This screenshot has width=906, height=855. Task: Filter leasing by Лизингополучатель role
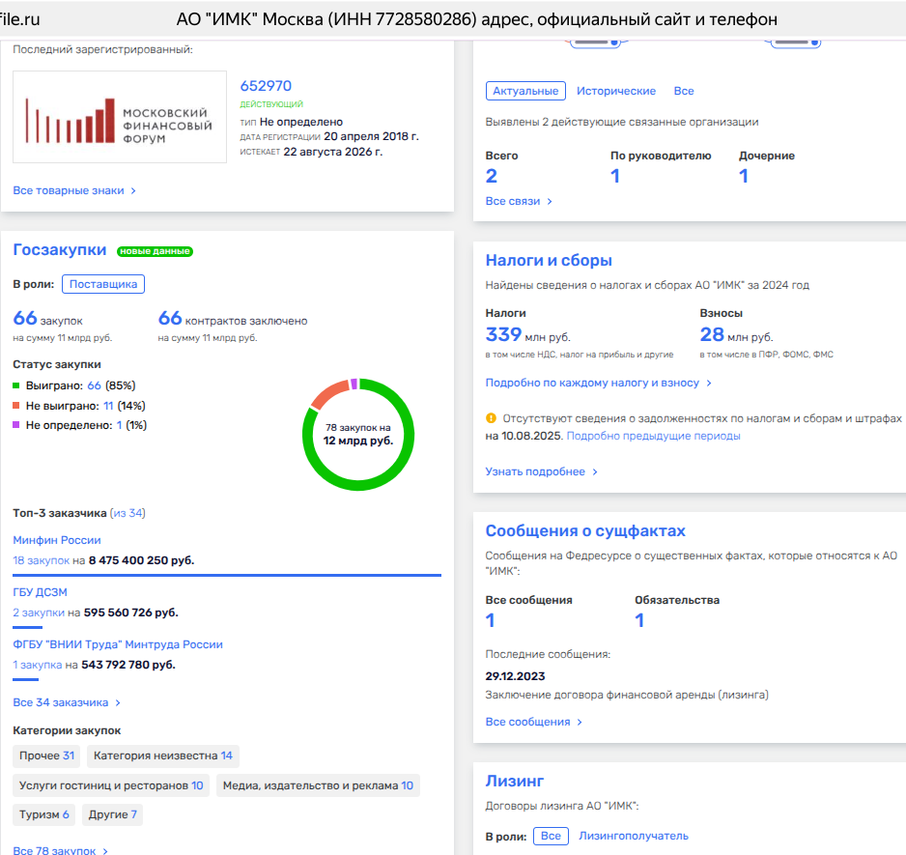coord(633,836)
